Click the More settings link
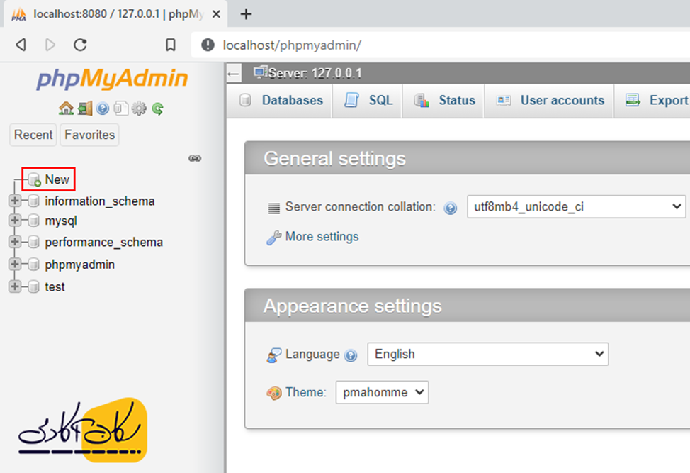 (x=322, y=237)
